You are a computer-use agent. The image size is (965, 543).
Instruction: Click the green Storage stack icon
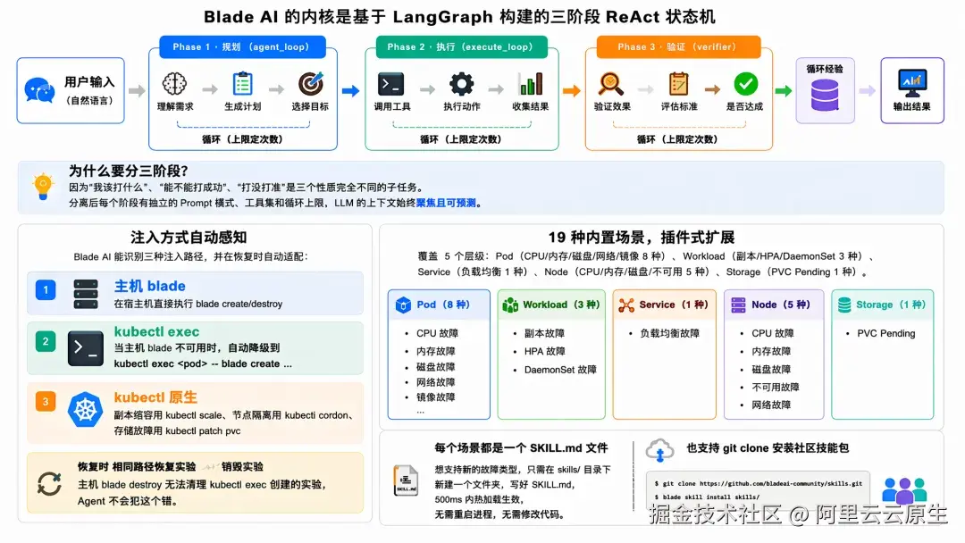pos(844,305)
